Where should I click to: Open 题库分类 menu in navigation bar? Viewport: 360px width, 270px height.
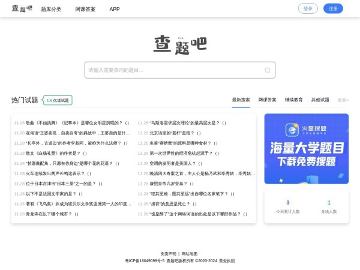pyautogui.click(x=51, y=9)
